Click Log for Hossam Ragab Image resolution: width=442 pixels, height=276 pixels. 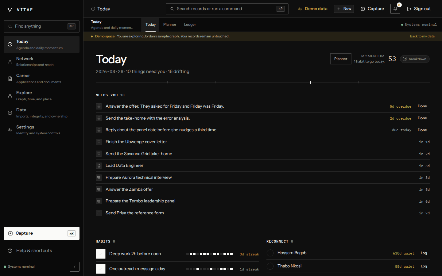tap(424, 253)
